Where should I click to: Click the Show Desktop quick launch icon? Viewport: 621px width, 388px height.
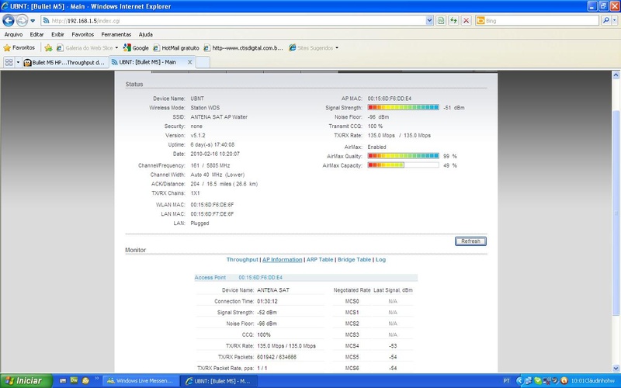[x=63, y=380]
